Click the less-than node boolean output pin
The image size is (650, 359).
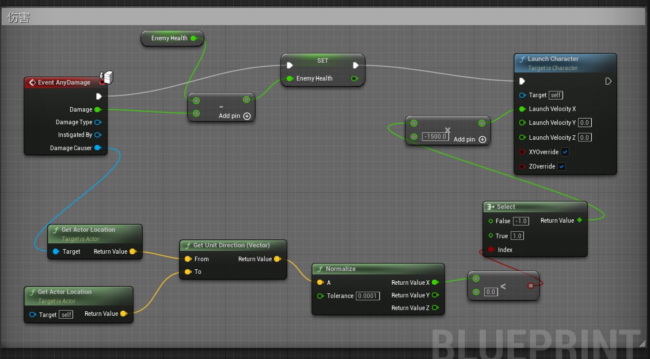point(531,285)
